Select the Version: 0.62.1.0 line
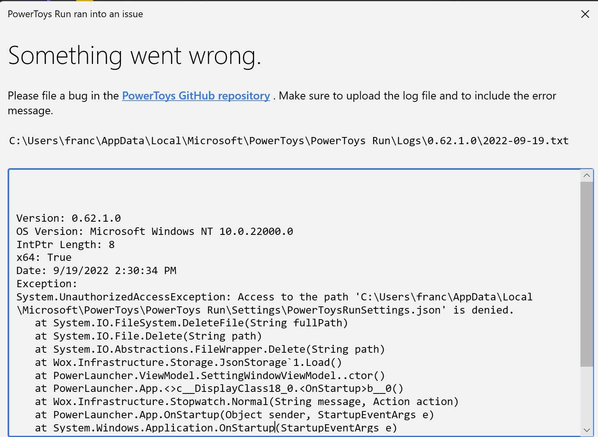The height and width of the screenshot is (437, 598). click(68, 218)
